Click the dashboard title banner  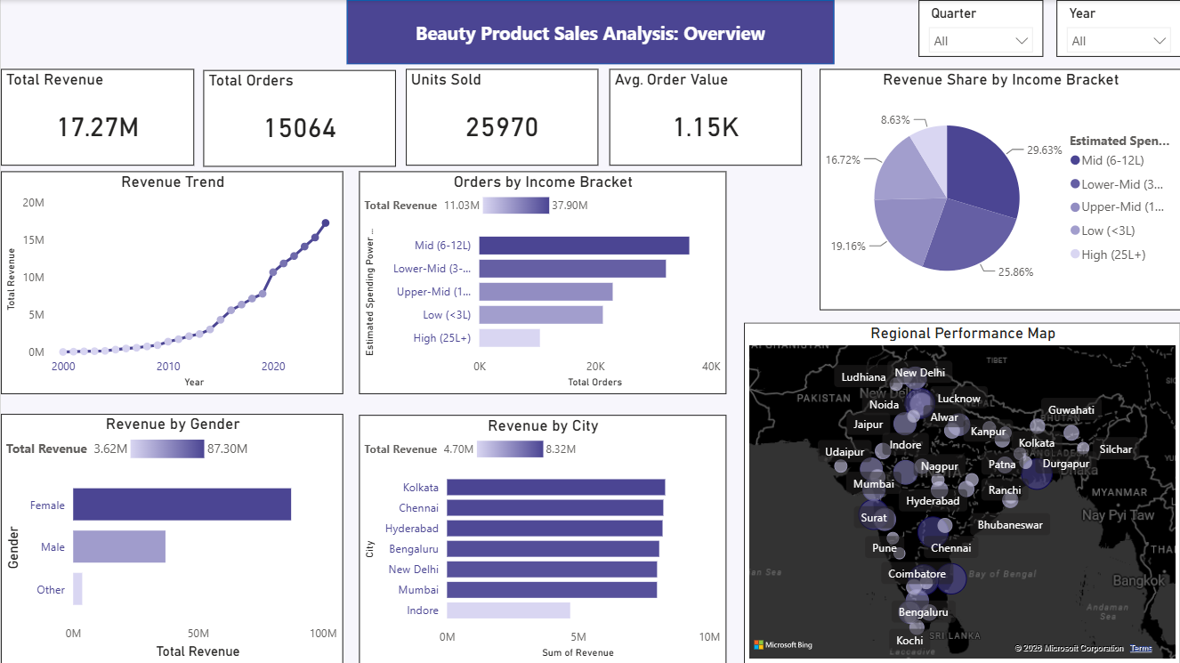click(590, 33)
